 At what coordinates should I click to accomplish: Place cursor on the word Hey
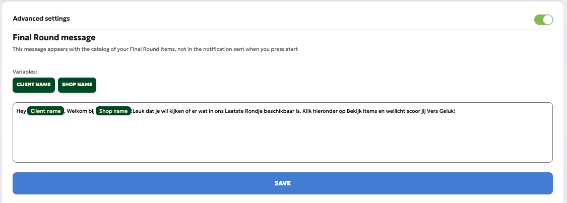pyautogui.click(x=21, y=111)
